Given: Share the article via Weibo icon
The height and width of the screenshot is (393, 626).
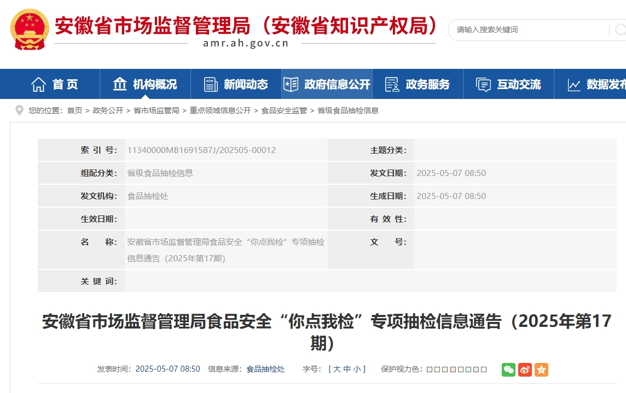Looking at the screenshot, I should (525, 369).
